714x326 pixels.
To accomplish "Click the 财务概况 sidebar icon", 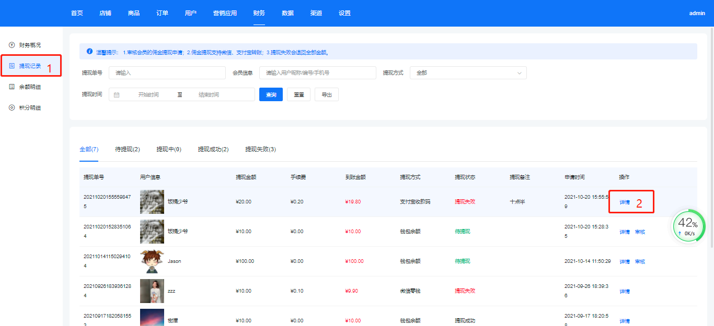I will click(12, 45).
